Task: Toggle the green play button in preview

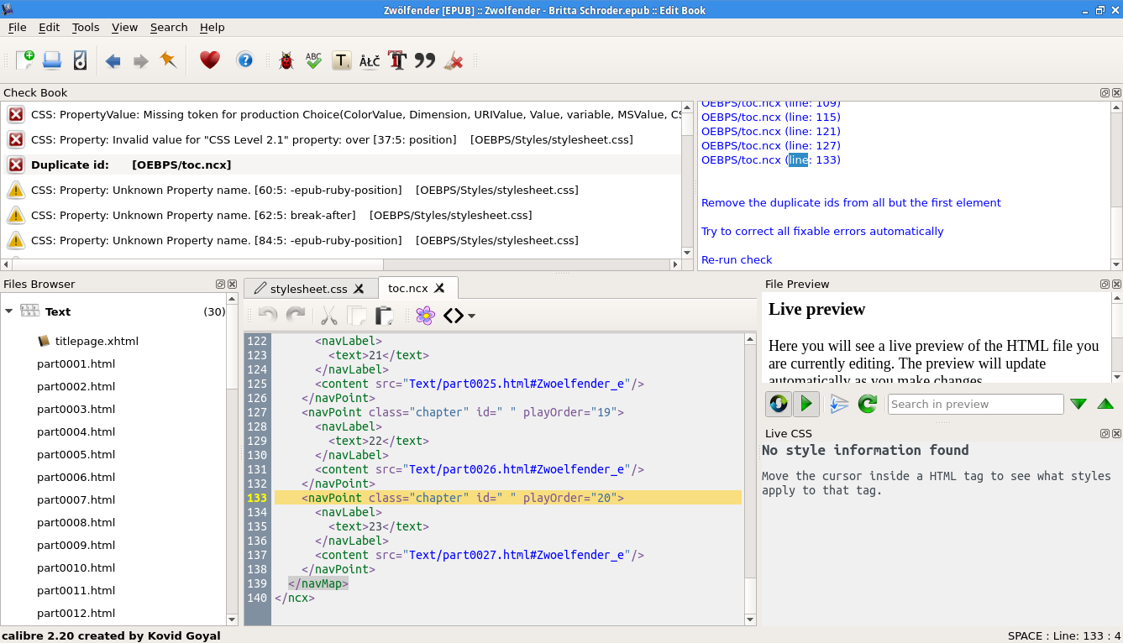Action: tap(806, 404)
